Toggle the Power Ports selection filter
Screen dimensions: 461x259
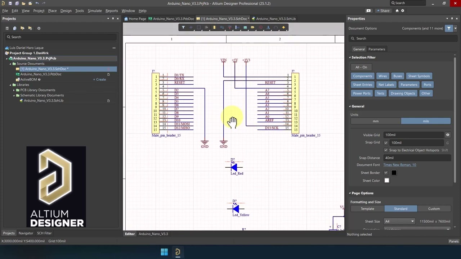click(x=362, y=93)
